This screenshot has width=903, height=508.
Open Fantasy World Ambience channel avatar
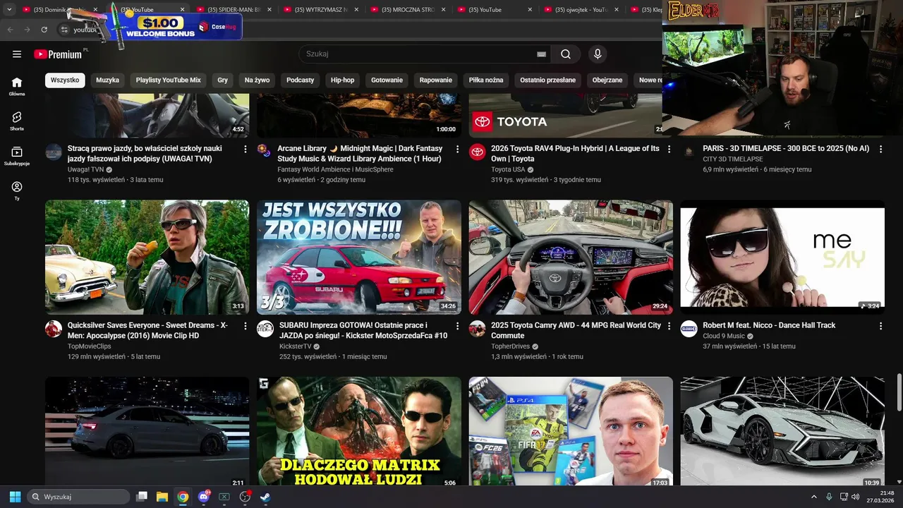(x=265, y=152)
